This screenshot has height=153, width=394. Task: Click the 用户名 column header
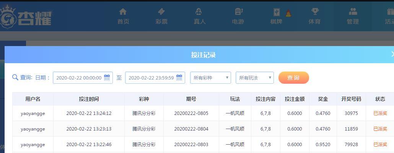click(x=33, y=99)
